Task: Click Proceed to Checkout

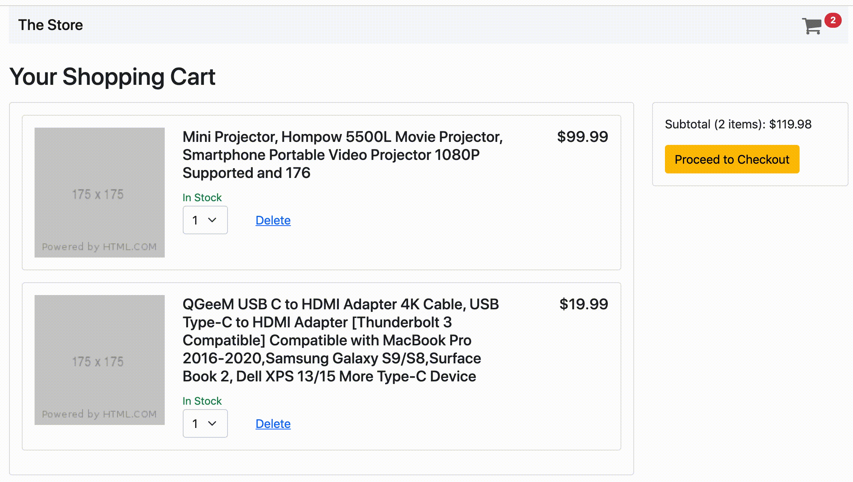Action: click(x=732, y=159)
